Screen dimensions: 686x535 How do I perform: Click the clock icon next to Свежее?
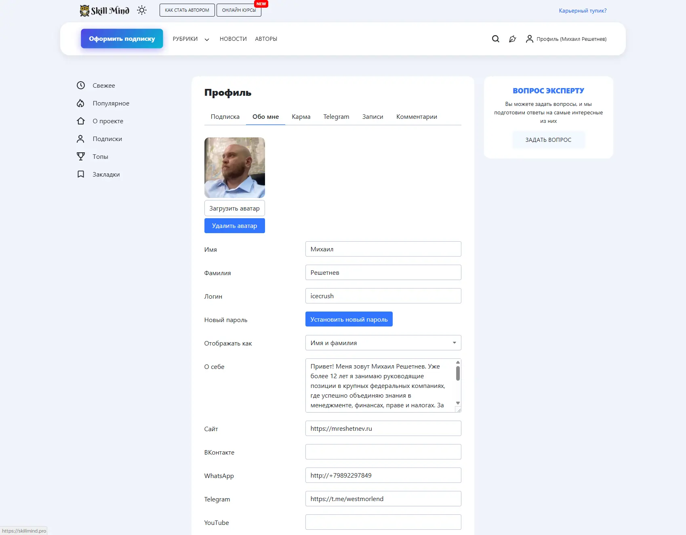pyautogui.click(x=81, y=85)
